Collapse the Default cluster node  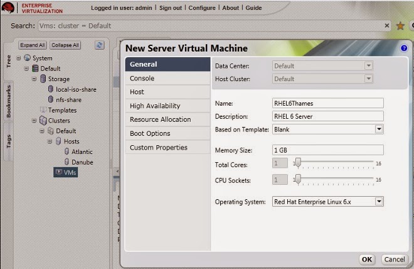[42, 131]
